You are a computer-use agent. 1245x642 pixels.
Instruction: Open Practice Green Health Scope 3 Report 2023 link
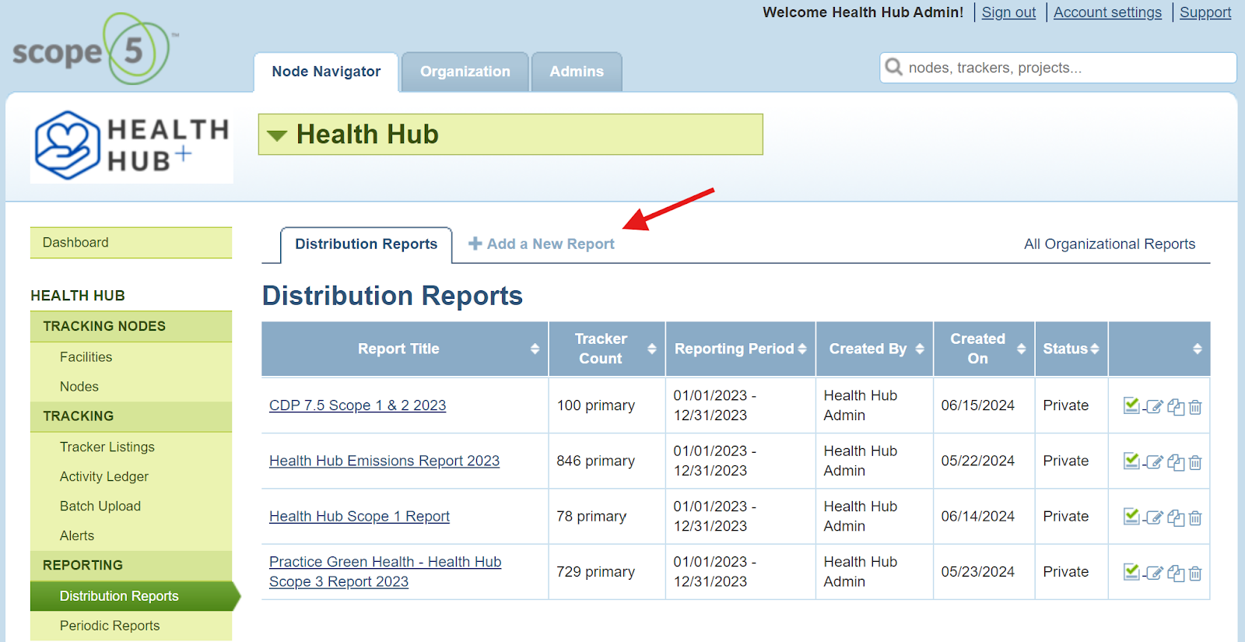[385, 572]
